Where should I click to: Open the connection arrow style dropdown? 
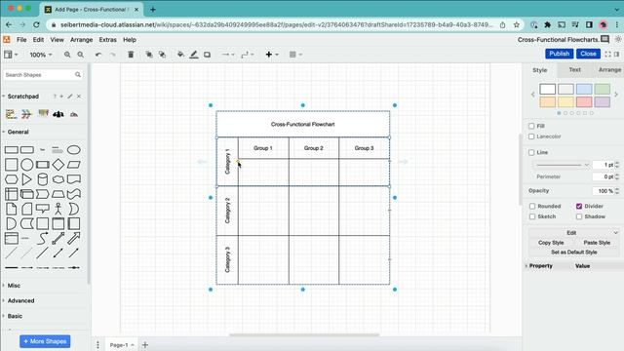pyautogui.click(x=228, y=55)
